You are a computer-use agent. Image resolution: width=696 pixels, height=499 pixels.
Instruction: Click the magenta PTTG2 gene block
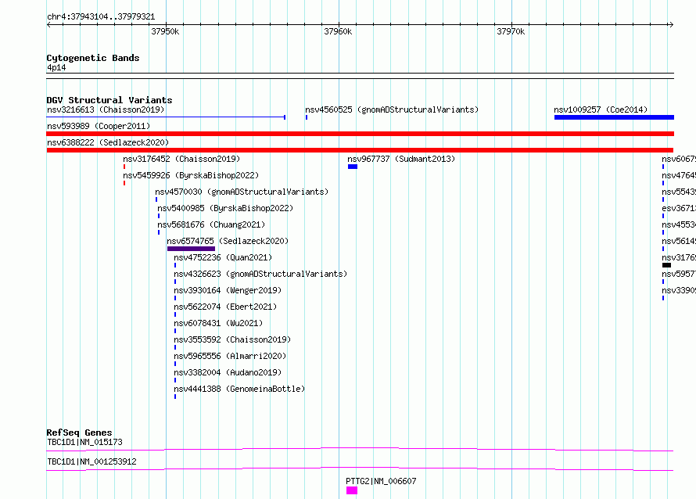[x=352, y=490]
